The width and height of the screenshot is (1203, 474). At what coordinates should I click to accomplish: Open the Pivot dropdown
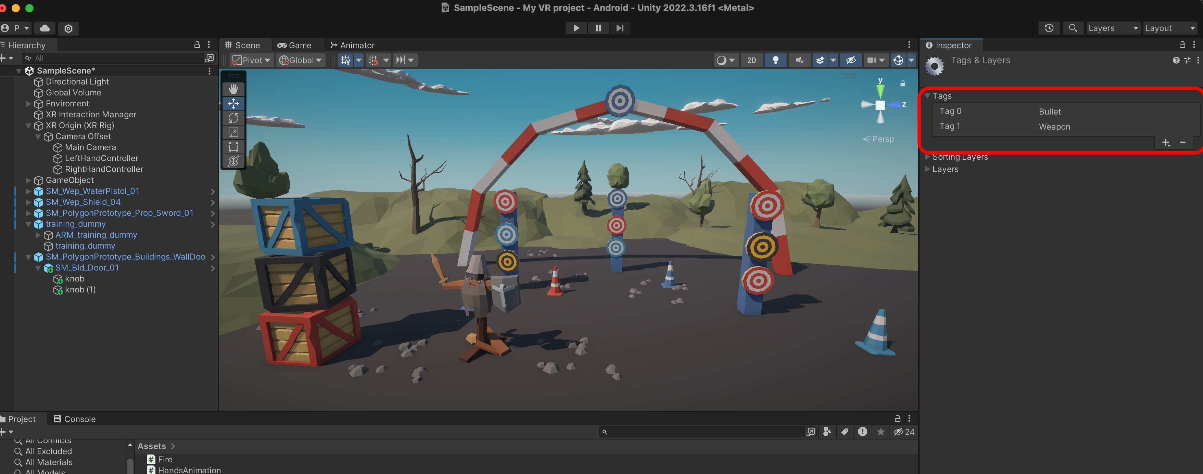(251, 60)
